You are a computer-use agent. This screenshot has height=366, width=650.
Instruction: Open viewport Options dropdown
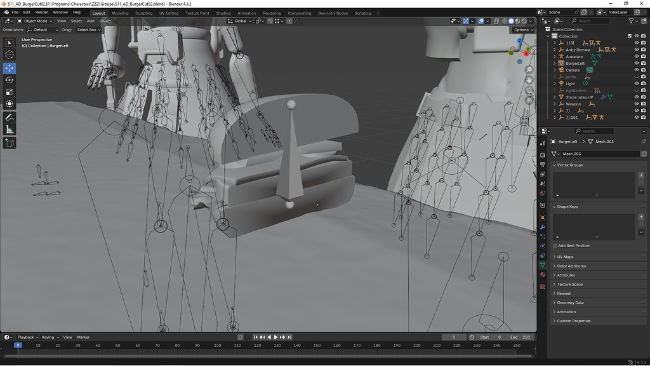click(x=523, y=30)
